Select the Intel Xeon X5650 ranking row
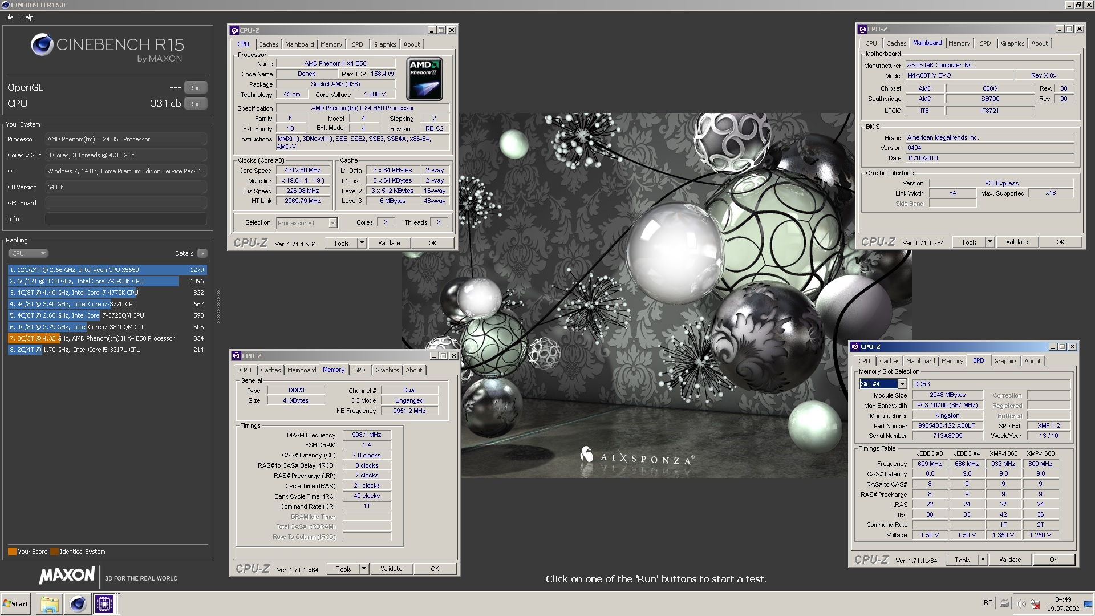 tap(107, 270)
